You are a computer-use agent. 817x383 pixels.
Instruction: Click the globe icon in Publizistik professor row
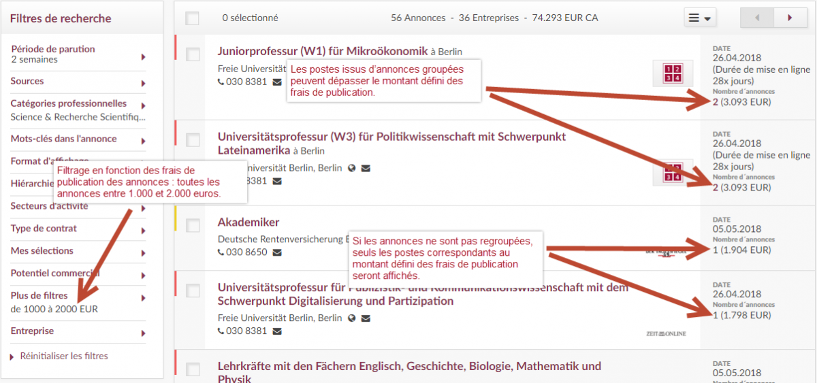tap(351, 318)
